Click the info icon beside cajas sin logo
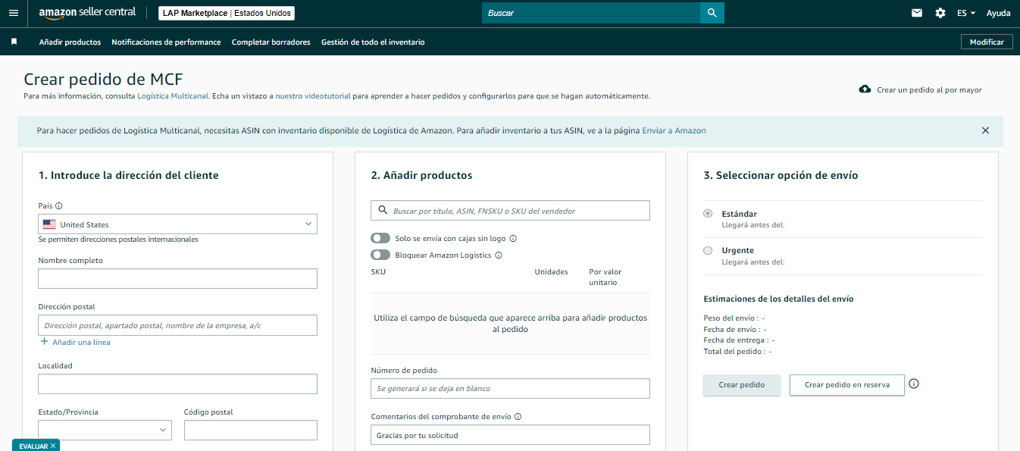 (x=513, y=238)
